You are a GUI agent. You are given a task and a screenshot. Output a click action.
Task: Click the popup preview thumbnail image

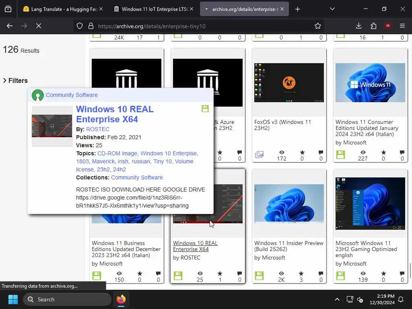pos(52,126)
